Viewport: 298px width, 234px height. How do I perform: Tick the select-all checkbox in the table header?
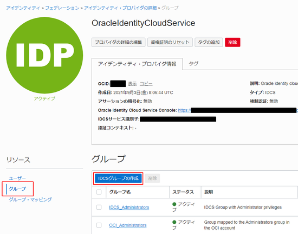pos(99,192)
